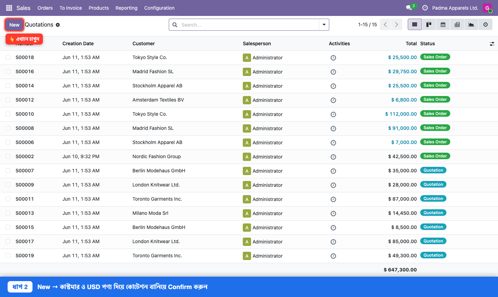Check the row for S00019
This screenshot has height=297, width=498.
8,256
